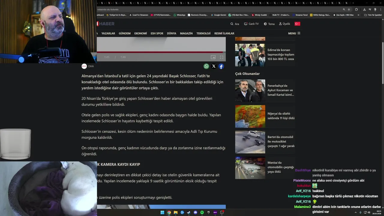Open the IMDb Ratings bookmark

320,15
